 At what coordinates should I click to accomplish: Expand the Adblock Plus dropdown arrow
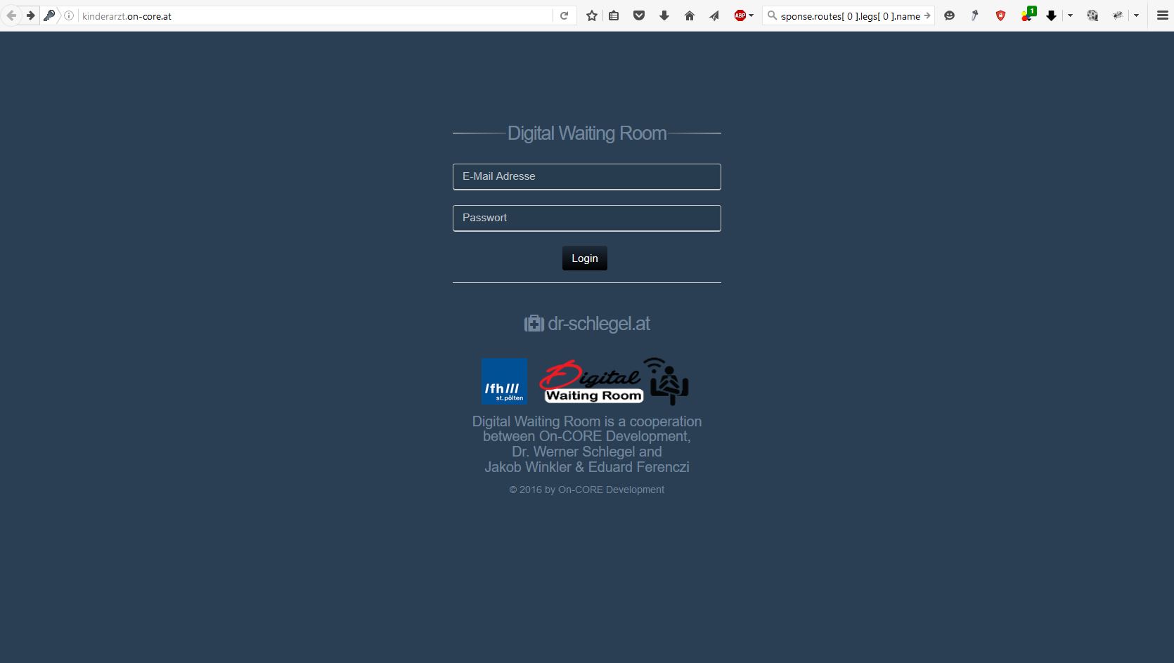tap(752, 15)
